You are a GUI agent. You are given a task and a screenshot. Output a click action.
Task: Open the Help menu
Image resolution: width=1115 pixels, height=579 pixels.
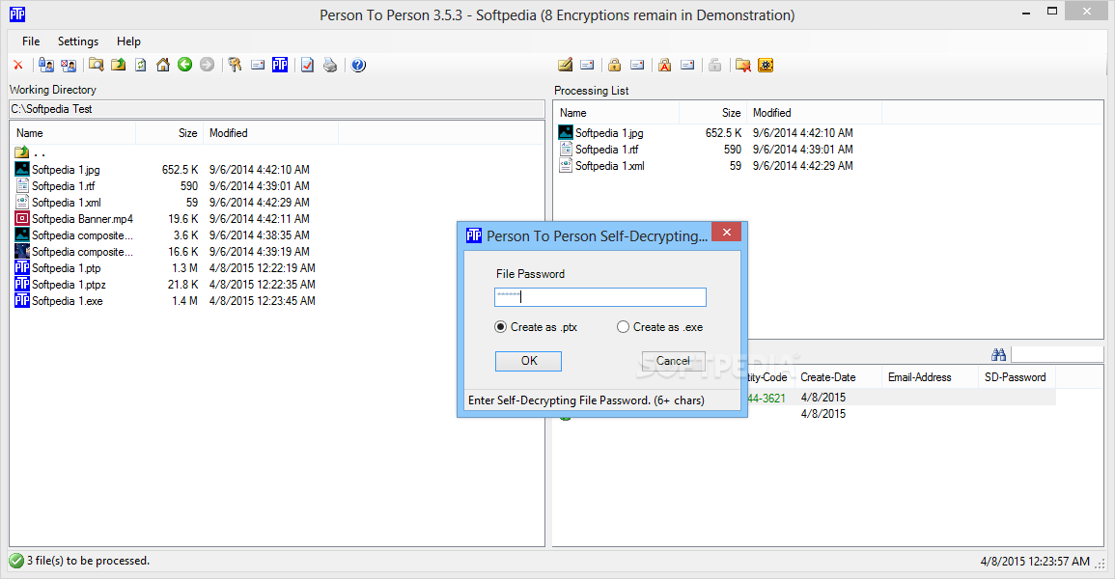click(x=128, y=41)
